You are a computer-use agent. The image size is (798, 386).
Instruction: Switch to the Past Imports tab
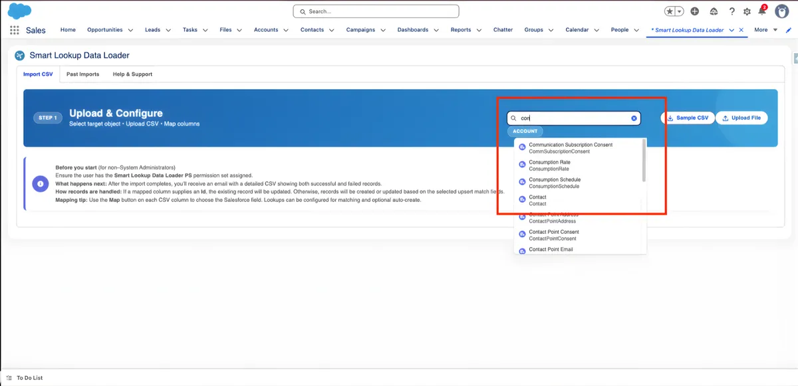[x=82, y=74]
